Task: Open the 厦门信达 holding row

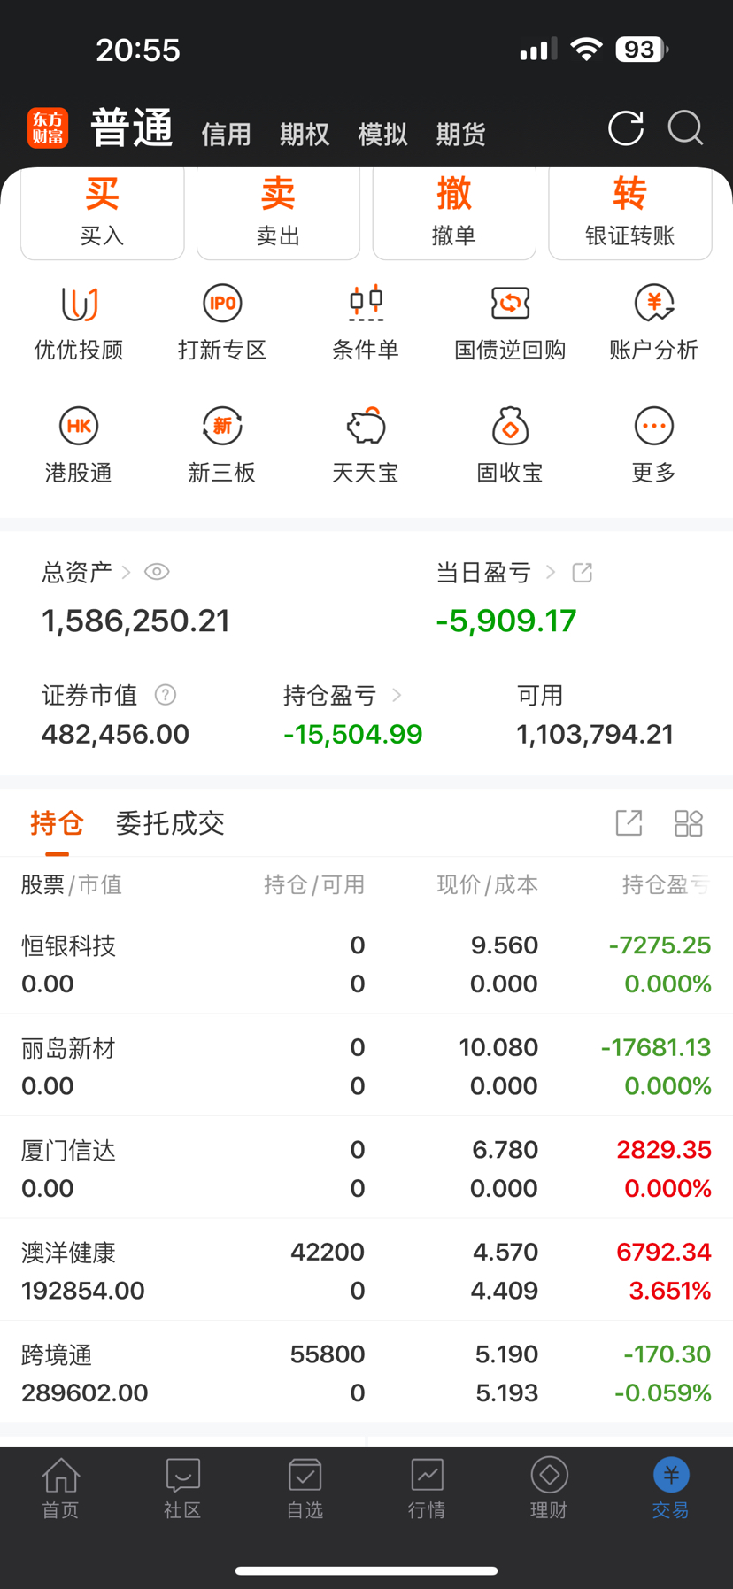Action: click(366, 1169)
